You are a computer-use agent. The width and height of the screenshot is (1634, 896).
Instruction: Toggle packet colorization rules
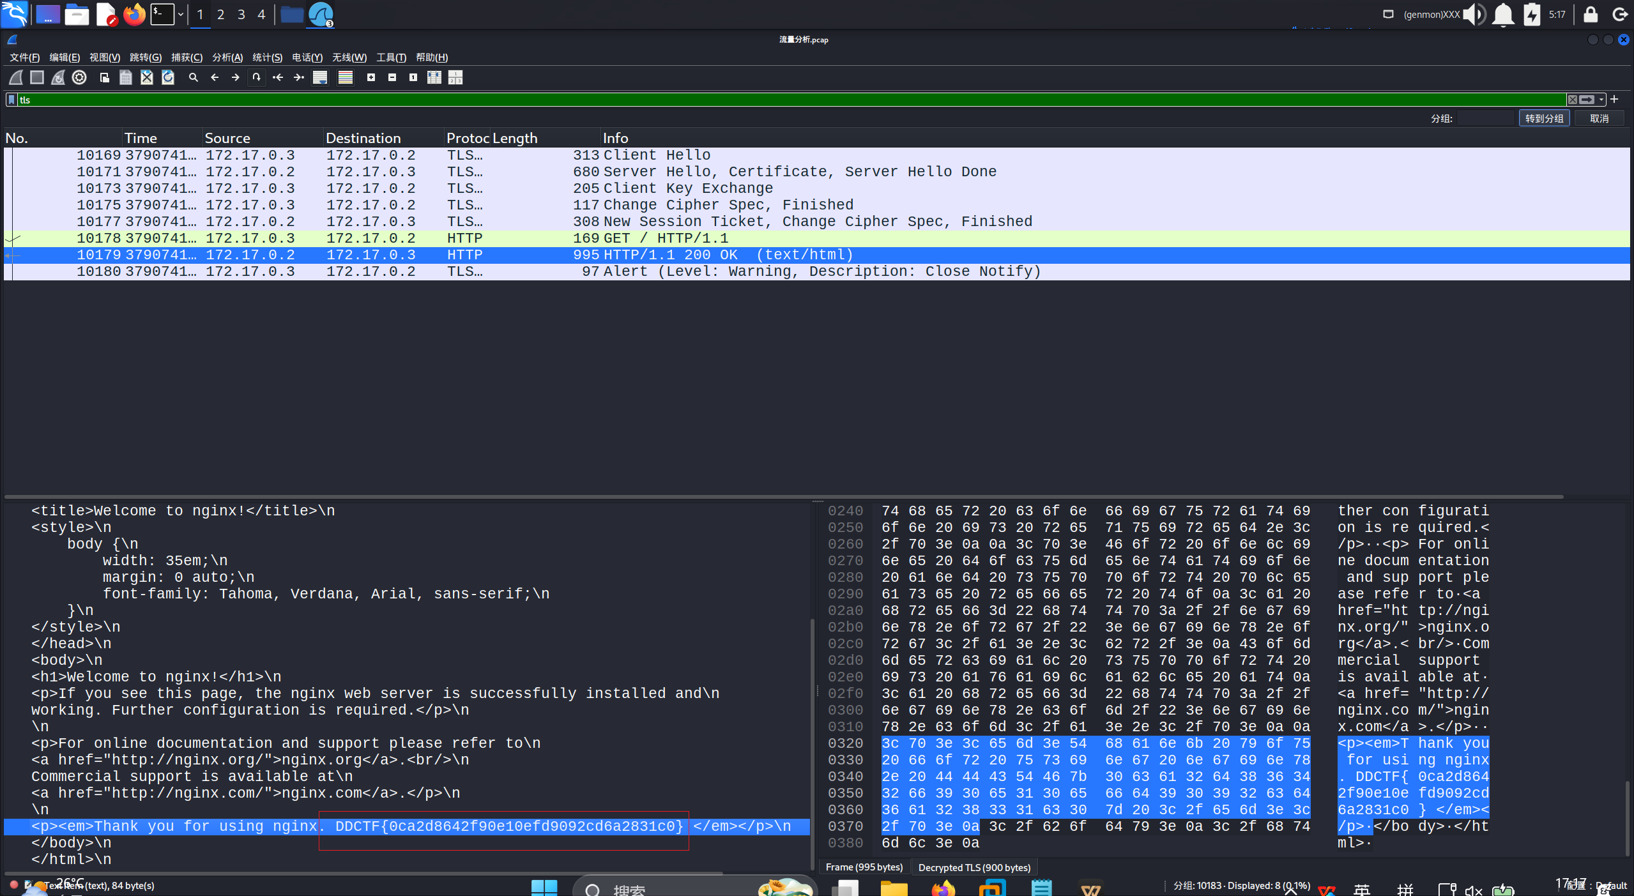click(x=346, y=77)
